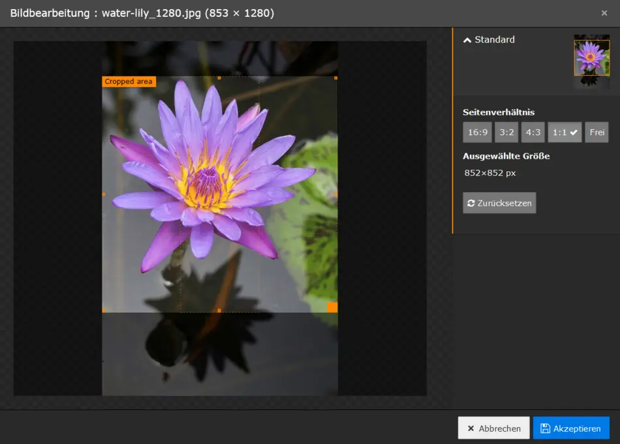Select the 3:2 aspect ratio
Screen dimensions: 620x444
click(506, 132)
